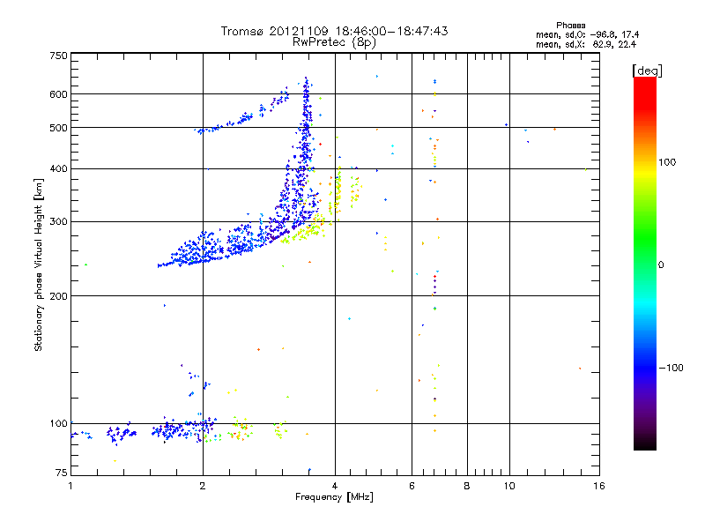This screenshot has width=705, height=529.
Task: Click the "[deg]" colorbar unit label
Action: [647, 71]
